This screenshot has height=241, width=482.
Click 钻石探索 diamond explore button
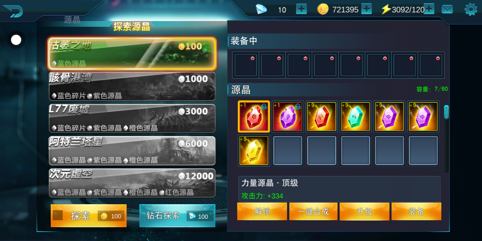[177, 216]
